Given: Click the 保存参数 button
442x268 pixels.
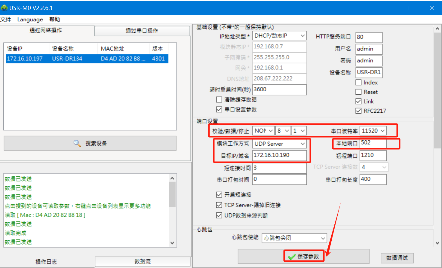Looking at the screenshot, I should coord(304,256).
